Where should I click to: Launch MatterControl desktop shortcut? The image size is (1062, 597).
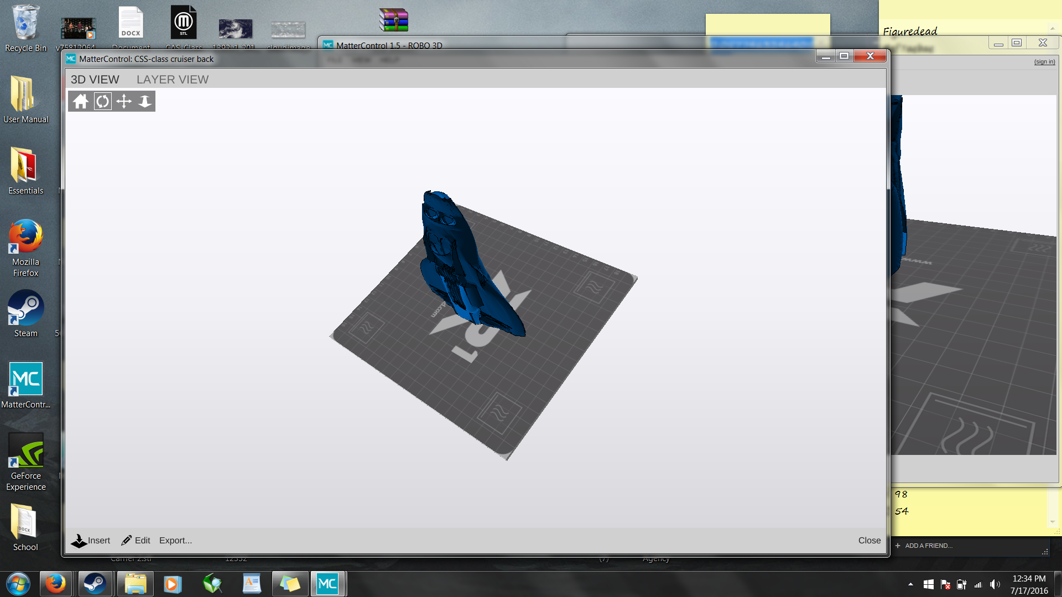[25, 385]
